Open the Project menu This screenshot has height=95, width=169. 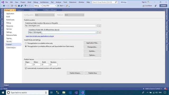[23, 2]
